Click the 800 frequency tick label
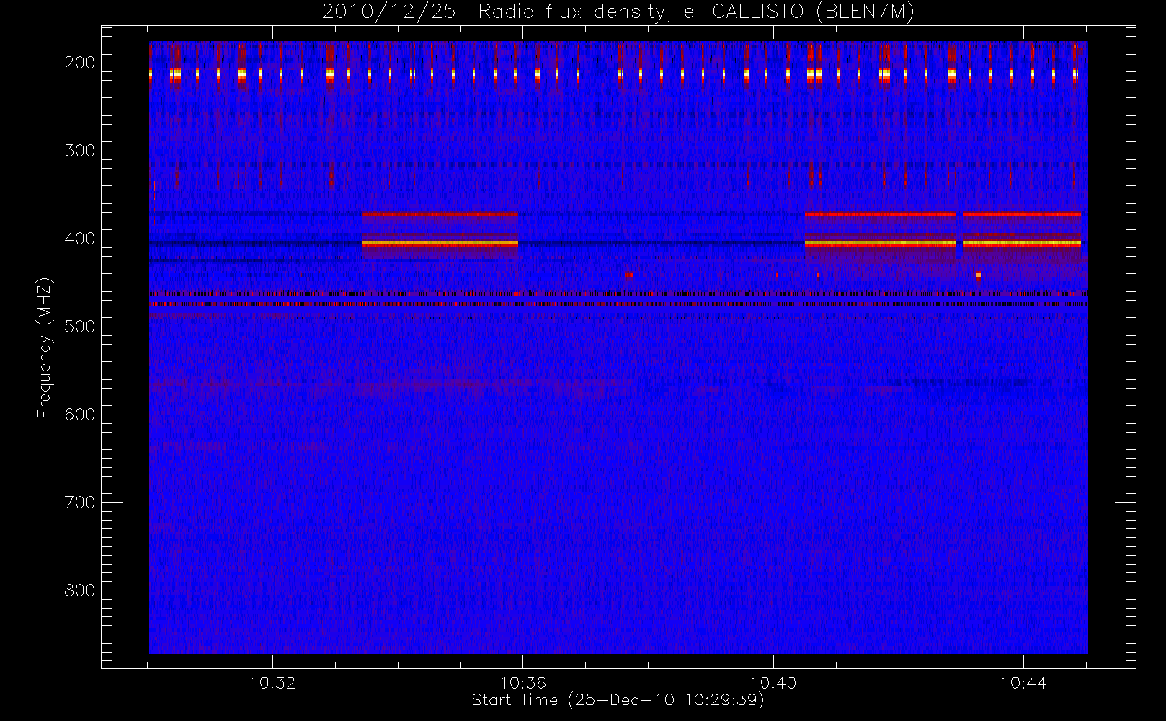 [80, 590]
